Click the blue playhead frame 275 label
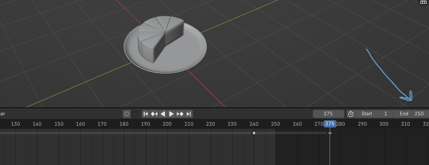This screenshot has height=165, width=429. (x=330, y=124)
